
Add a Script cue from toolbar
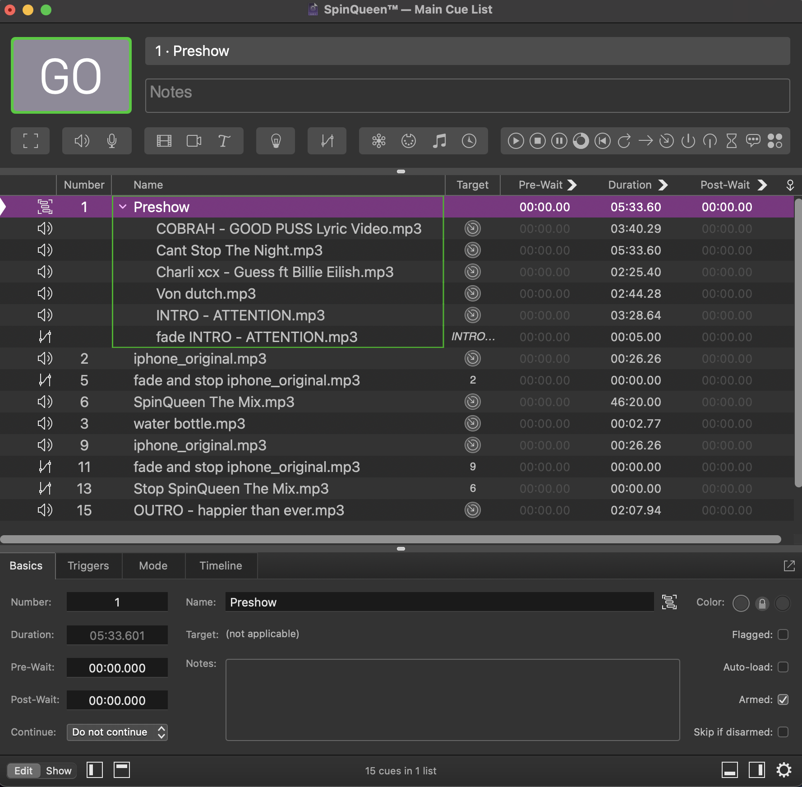pos(774,141)
